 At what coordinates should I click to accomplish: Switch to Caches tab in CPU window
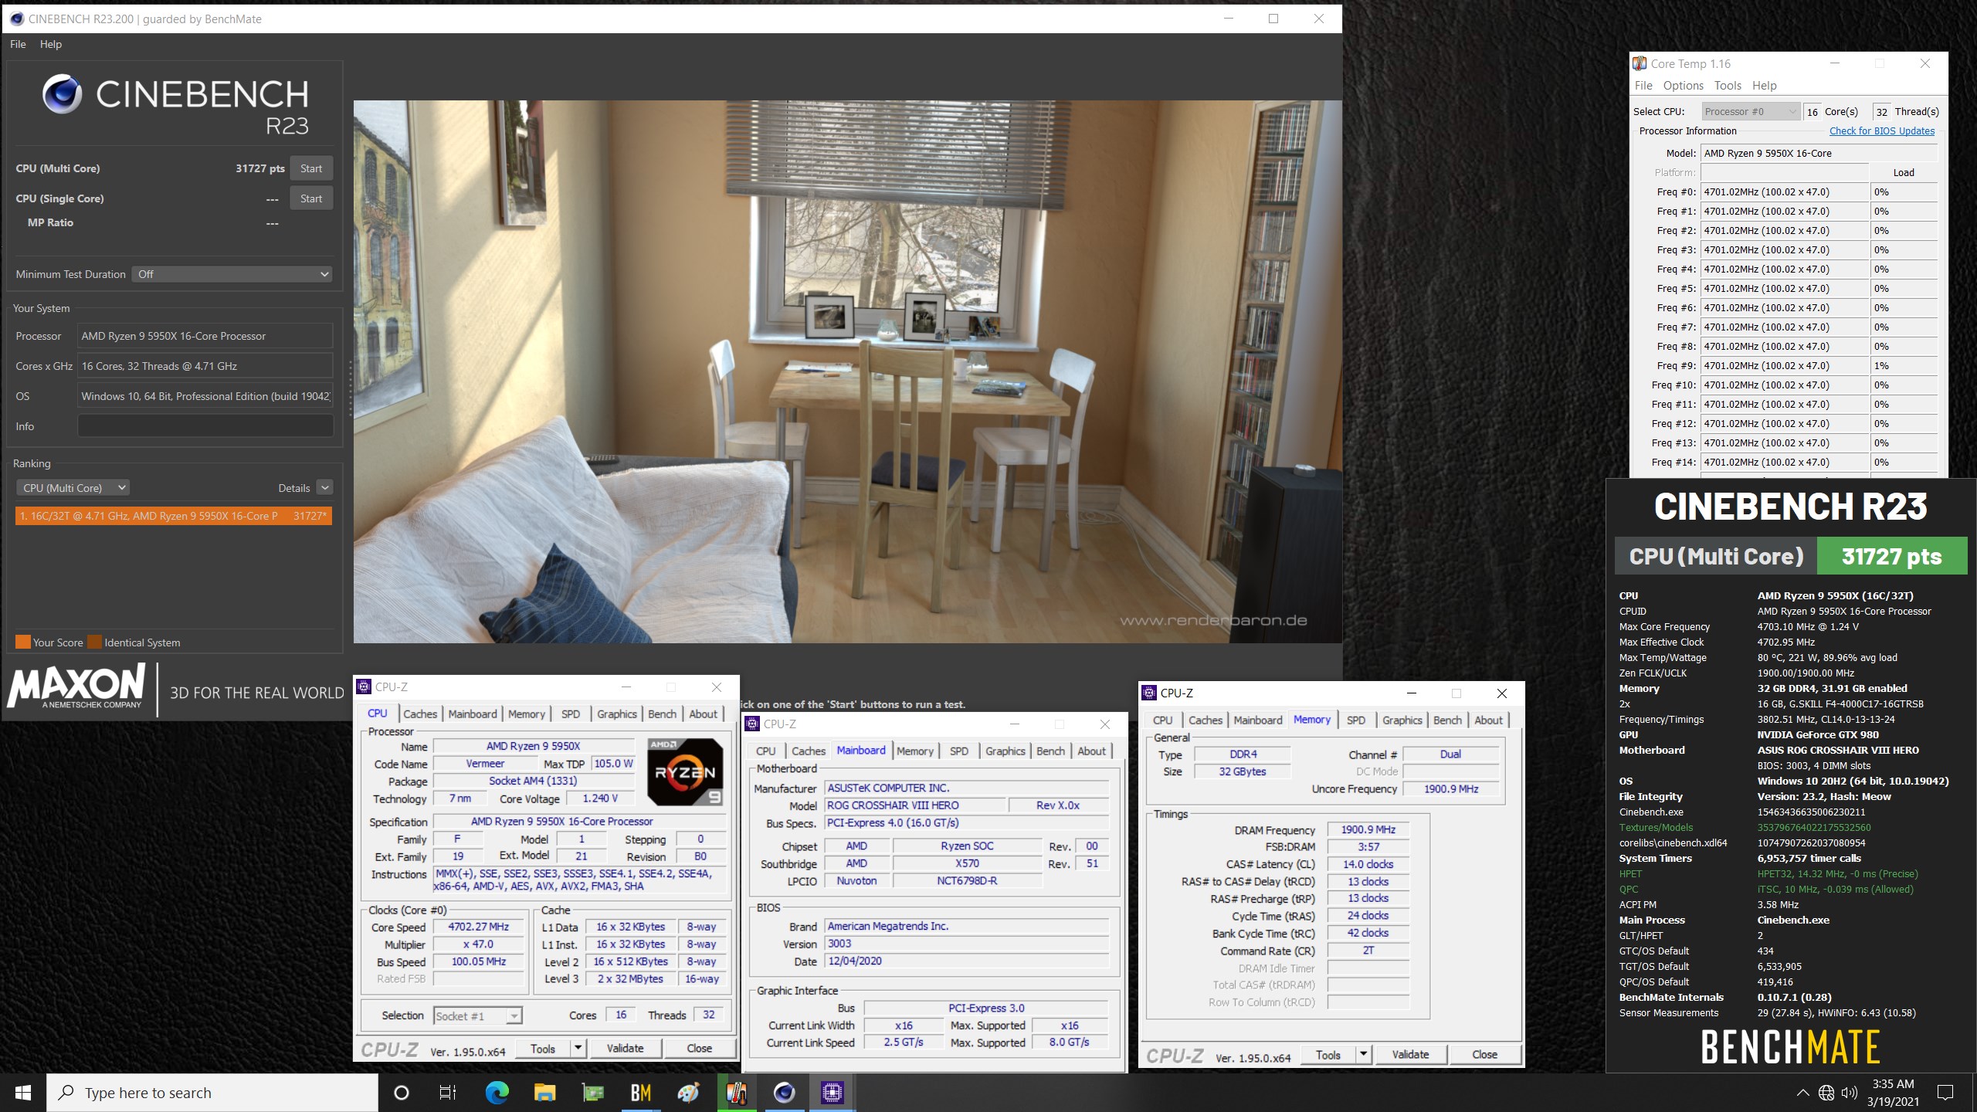point(420,714)
